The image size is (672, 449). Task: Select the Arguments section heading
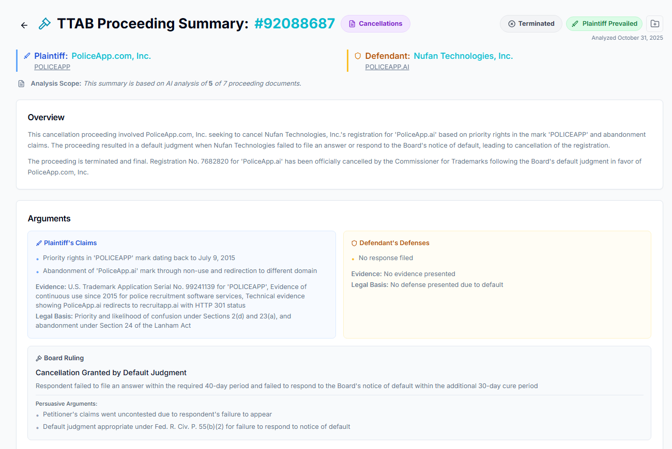point(49,218)
